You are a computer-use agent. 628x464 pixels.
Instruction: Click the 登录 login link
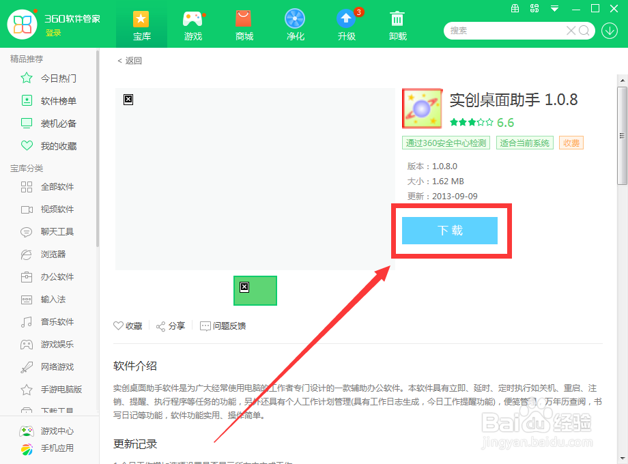tap(53, 33)
